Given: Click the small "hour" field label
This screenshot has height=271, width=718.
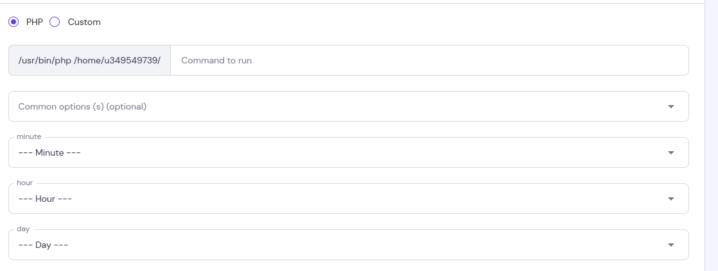Looking at the screenshot, I should (24, 183).
